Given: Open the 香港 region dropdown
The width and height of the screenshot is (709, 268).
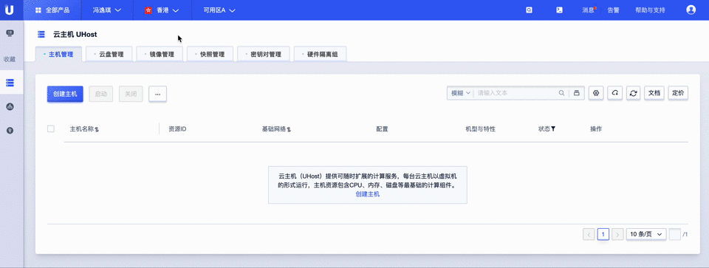Looking at the screenshot, I should tap(162, 10).
